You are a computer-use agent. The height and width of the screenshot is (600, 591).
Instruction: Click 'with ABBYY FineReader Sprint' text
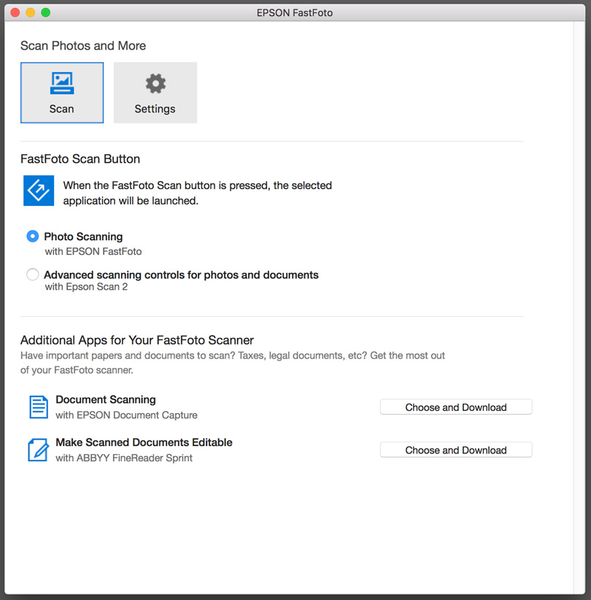124,458
